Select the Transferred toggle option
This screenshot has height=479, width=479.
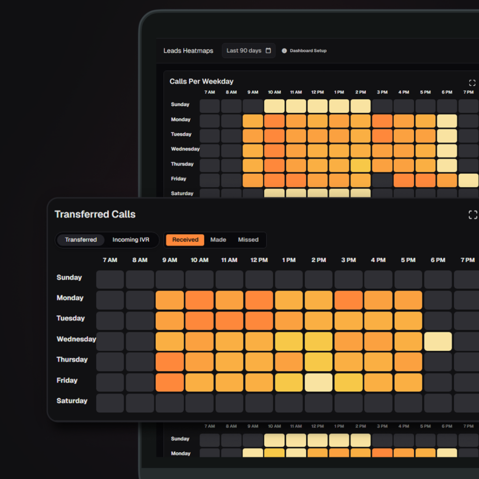point(80,240)
